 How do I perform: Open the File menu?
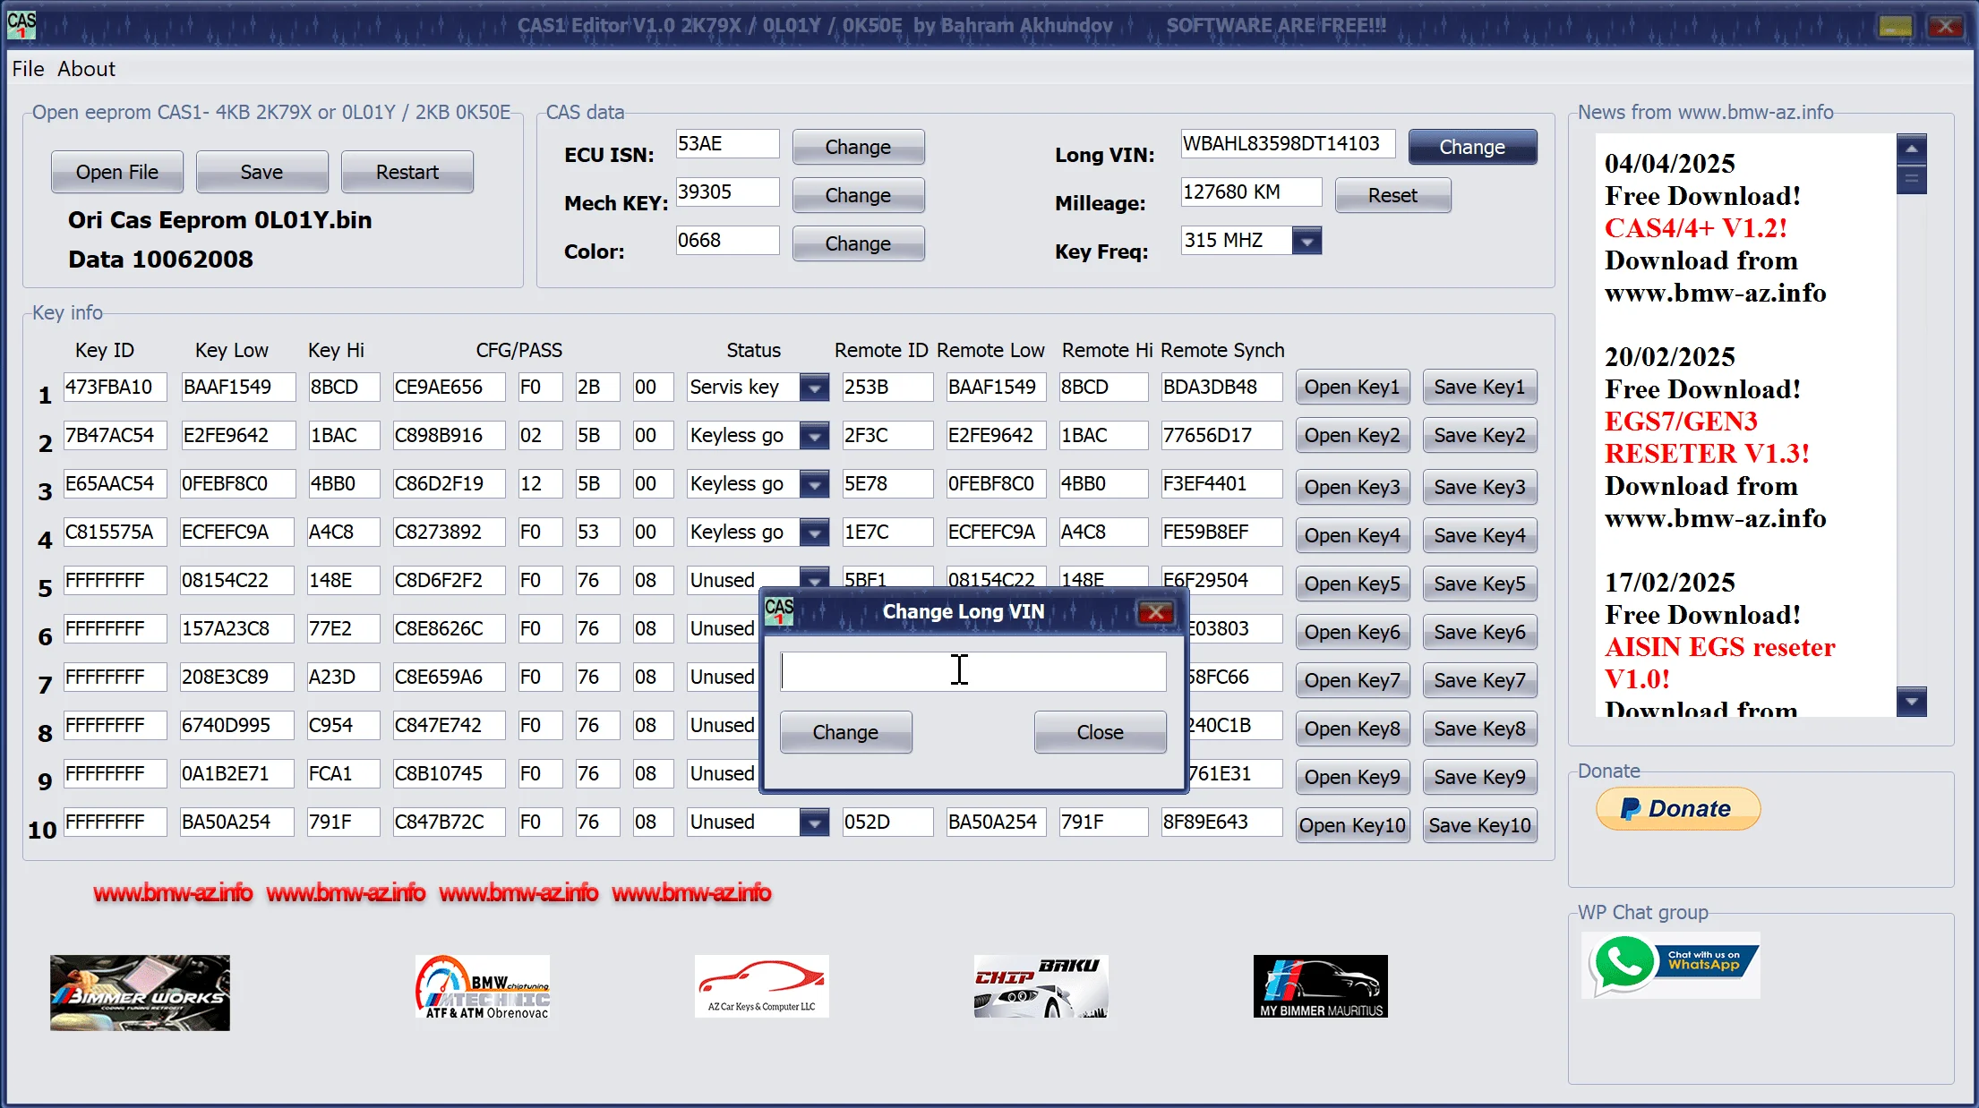coord(28,69)
